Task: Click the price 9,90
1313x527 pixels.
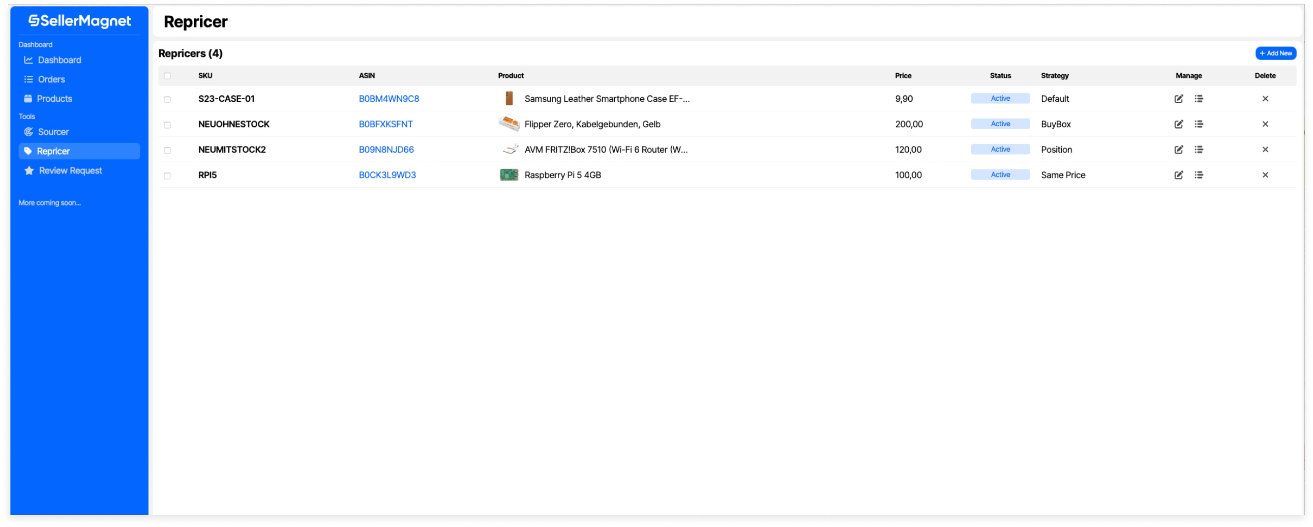Action: (x=904, y=99)
